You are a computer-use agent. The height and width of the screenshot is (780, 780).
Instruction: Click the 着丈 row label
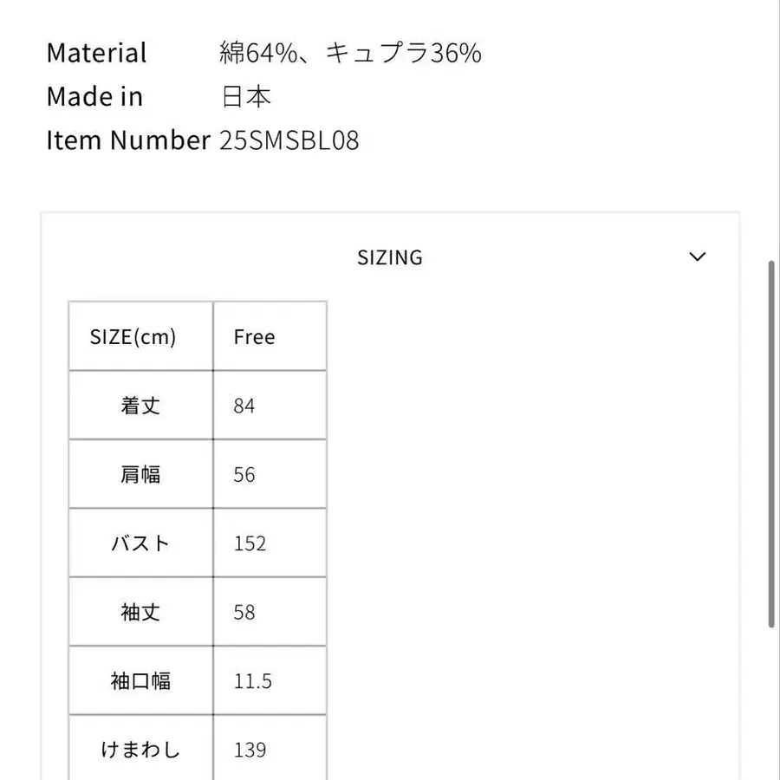(x=140, y=406)
